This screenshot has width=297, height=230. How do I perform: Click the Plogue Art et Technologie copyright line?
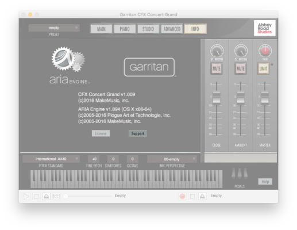pos(124,115)
